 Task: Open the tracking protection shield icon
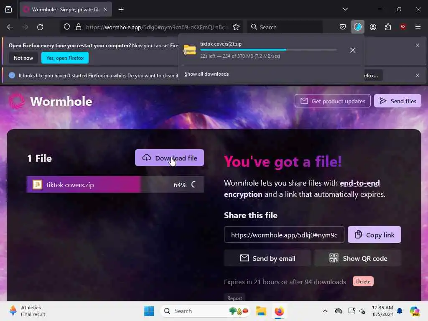click(67, 27)
